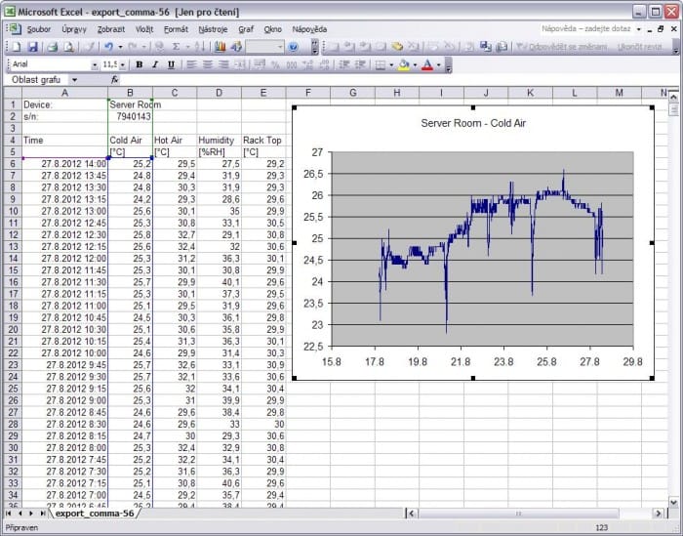Click the AutoSum sigma icon

(176, 47)
